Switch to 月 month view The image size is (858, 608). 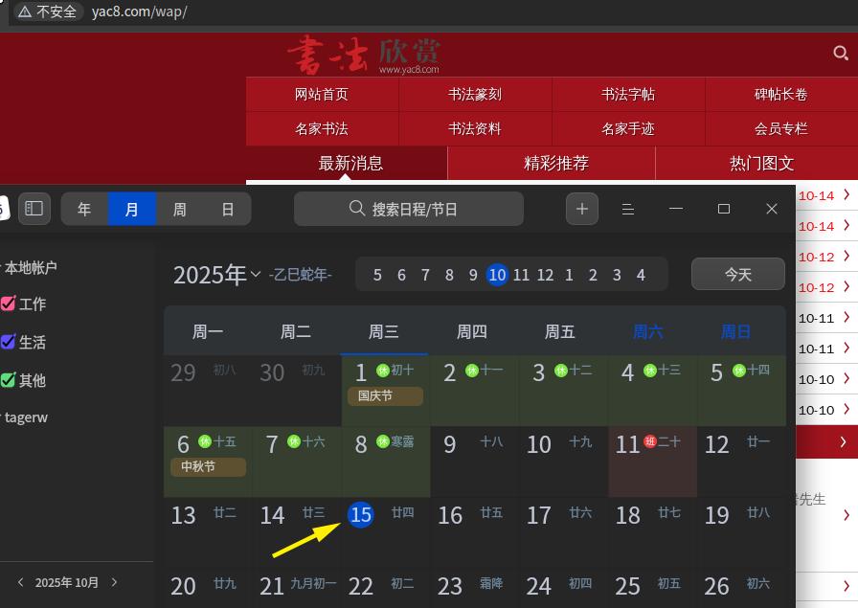point(132,209)
